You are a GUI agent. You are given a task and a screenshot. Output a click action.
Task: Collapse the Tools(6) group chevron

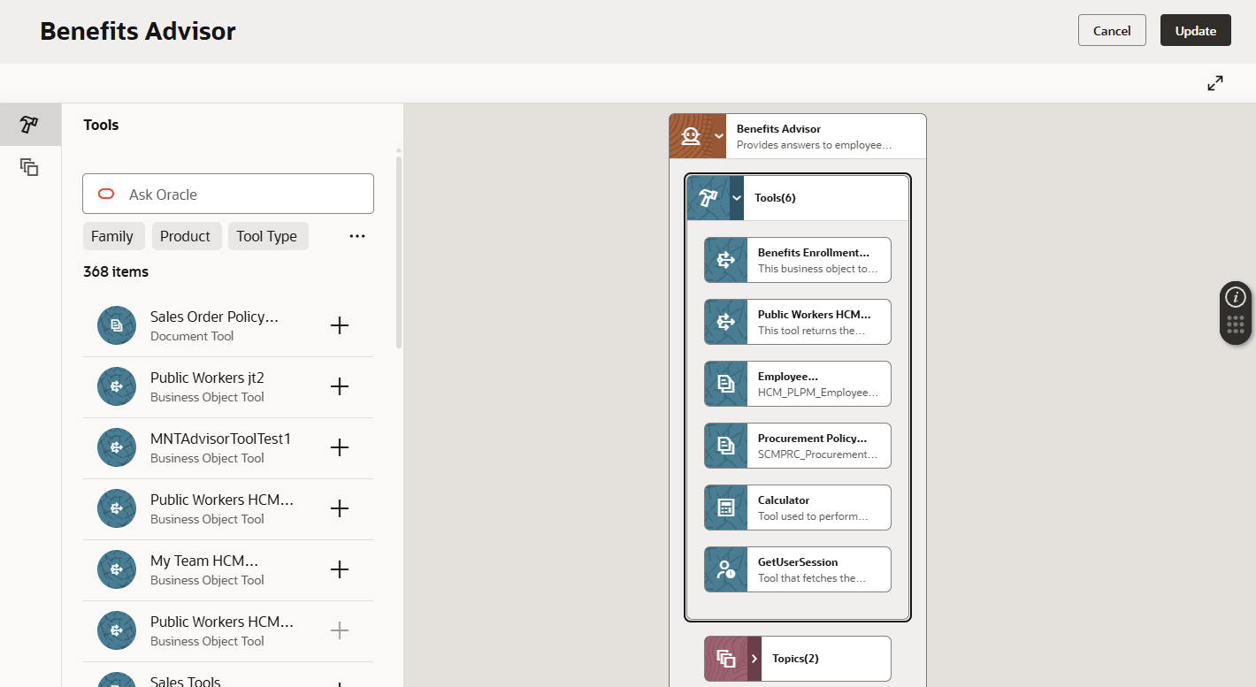(x=737, y=197)
